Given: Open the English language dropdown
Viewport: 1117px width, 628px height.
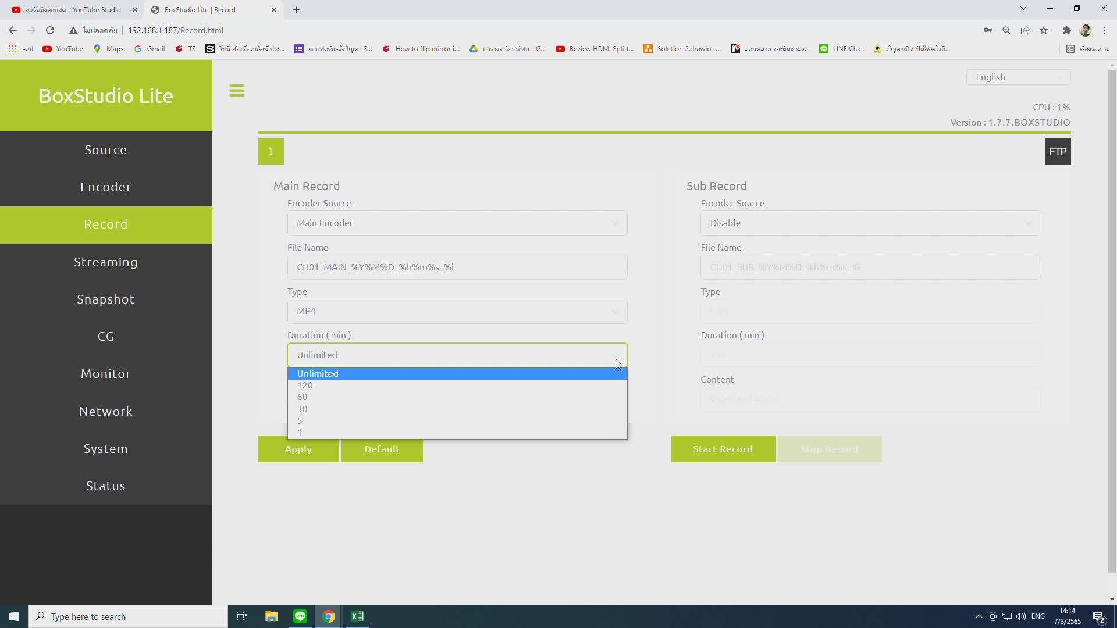Looking at the screenshot, I should click(1018, 77).
